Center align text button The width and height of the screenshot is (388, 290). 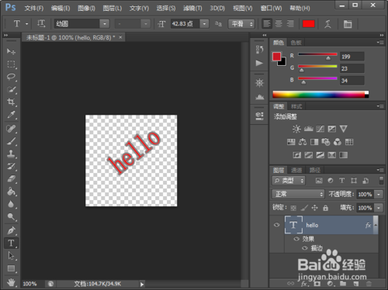tap(279, 24)
